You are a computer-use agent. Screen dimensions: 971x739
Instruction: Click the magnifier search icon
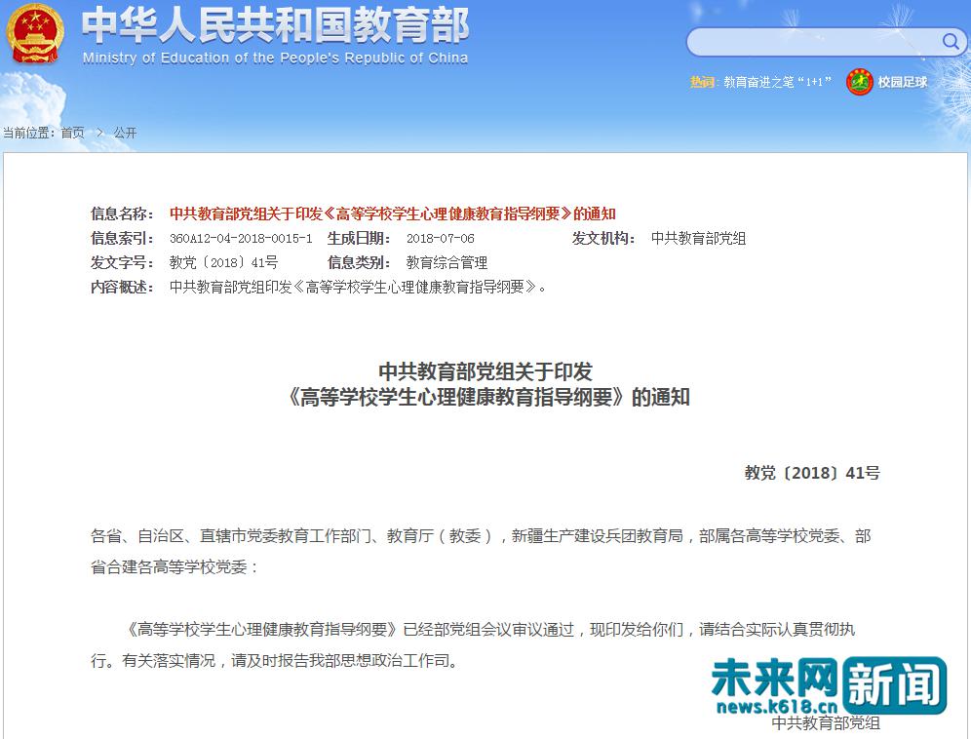coord(950,41)
